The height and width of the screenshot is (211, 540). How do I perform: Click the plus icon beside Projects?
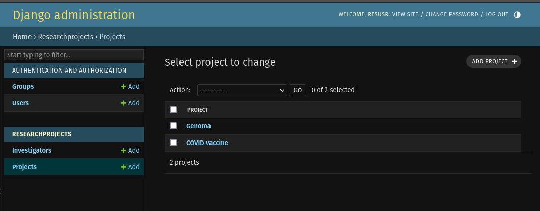(x=123, y=167)
